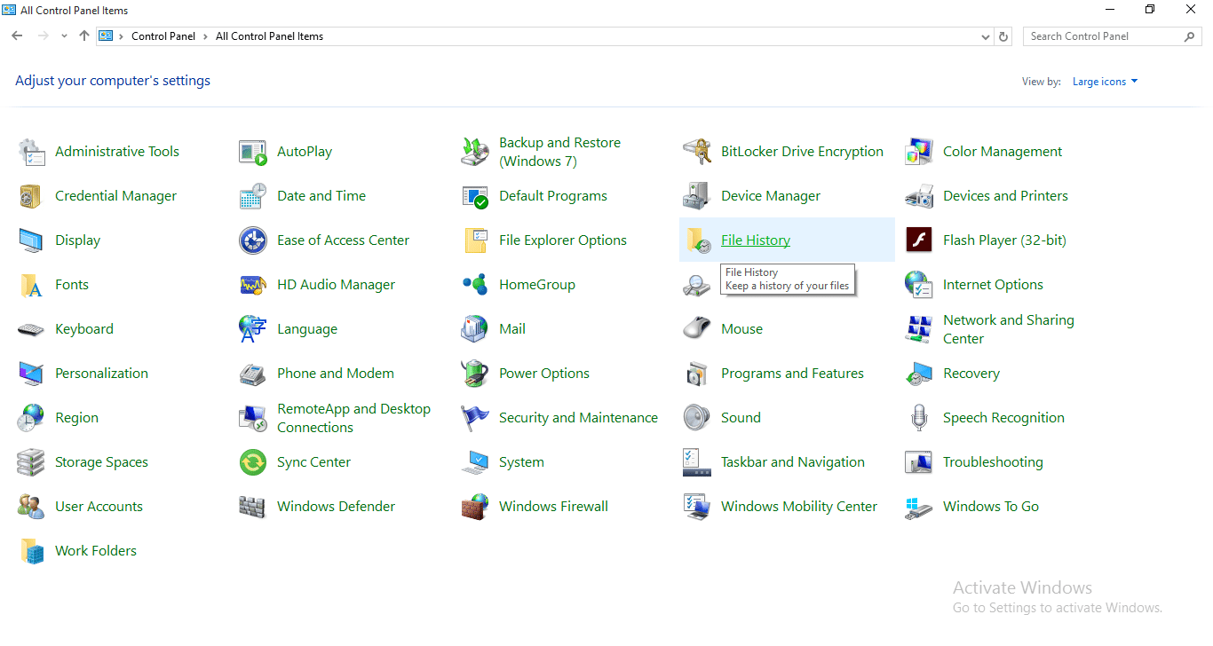Click the Mouse icon
Screen dimensions: 1213x646
pos(697,329)
